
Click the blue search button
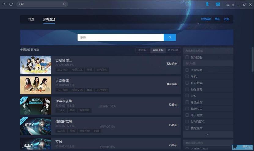coord(170,37)
